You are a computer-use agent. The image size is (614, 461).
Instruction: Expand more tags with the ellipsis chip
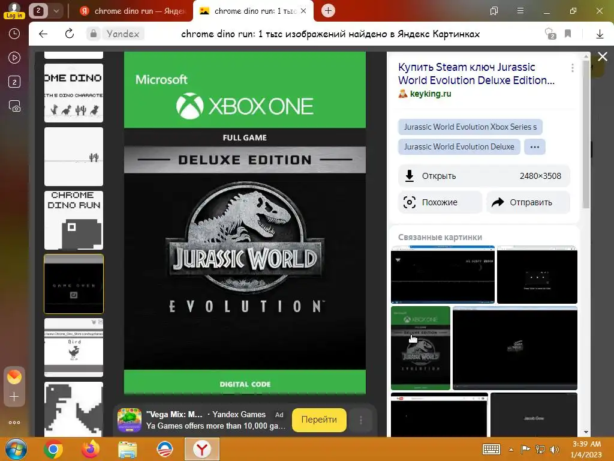pyautogui.click(x=534, y=147)
